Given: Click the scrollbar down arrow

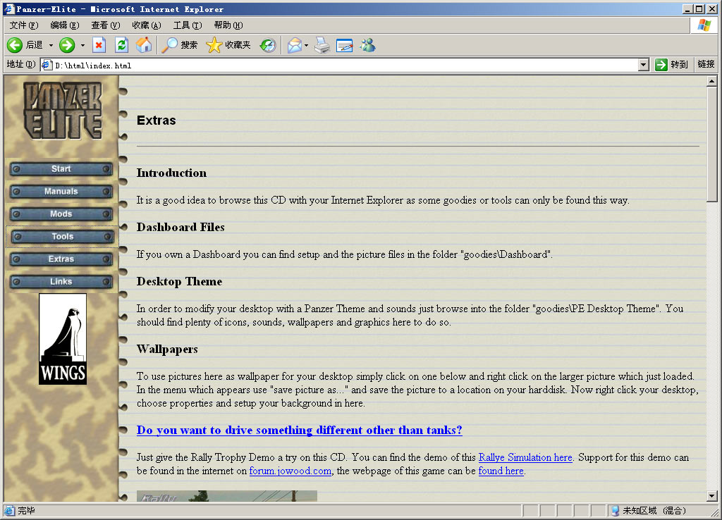Looking at the screenshot, I should [712, 496].
